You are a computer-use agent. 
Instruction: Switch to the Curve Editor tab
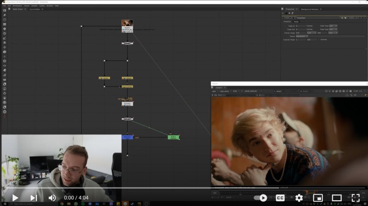[35, 9]
